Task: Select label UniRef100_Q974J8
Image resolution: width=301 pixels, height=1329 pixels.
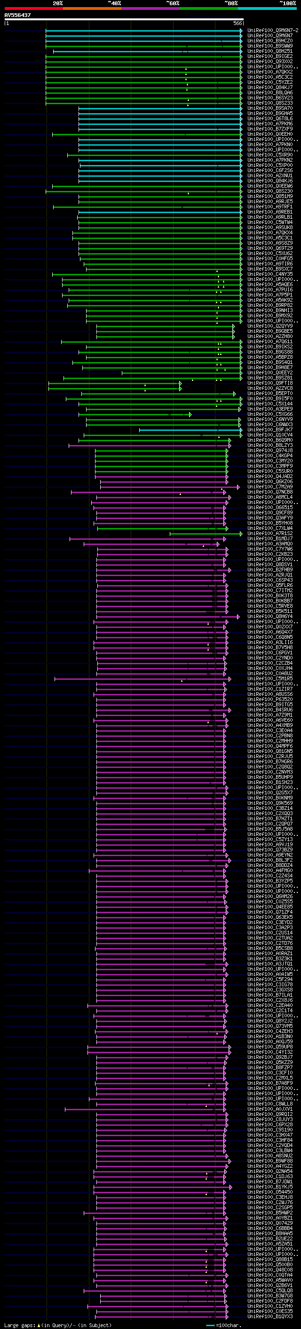Action: (270, 450)
